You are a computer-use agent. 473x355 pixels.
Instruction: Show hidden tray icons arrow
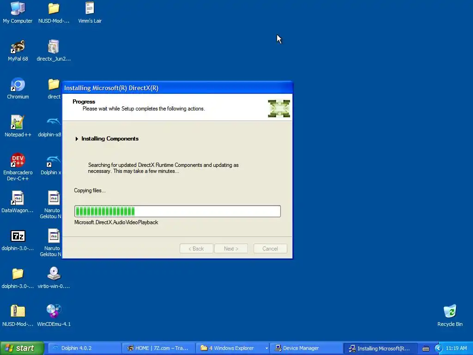[438, 349]
